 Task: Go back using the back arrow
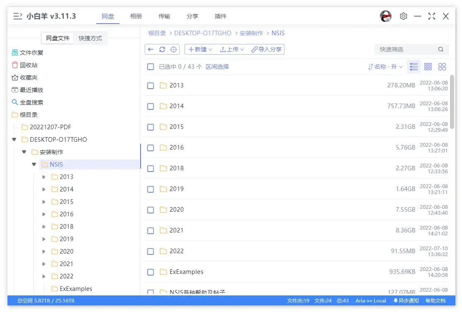(152, 49)
